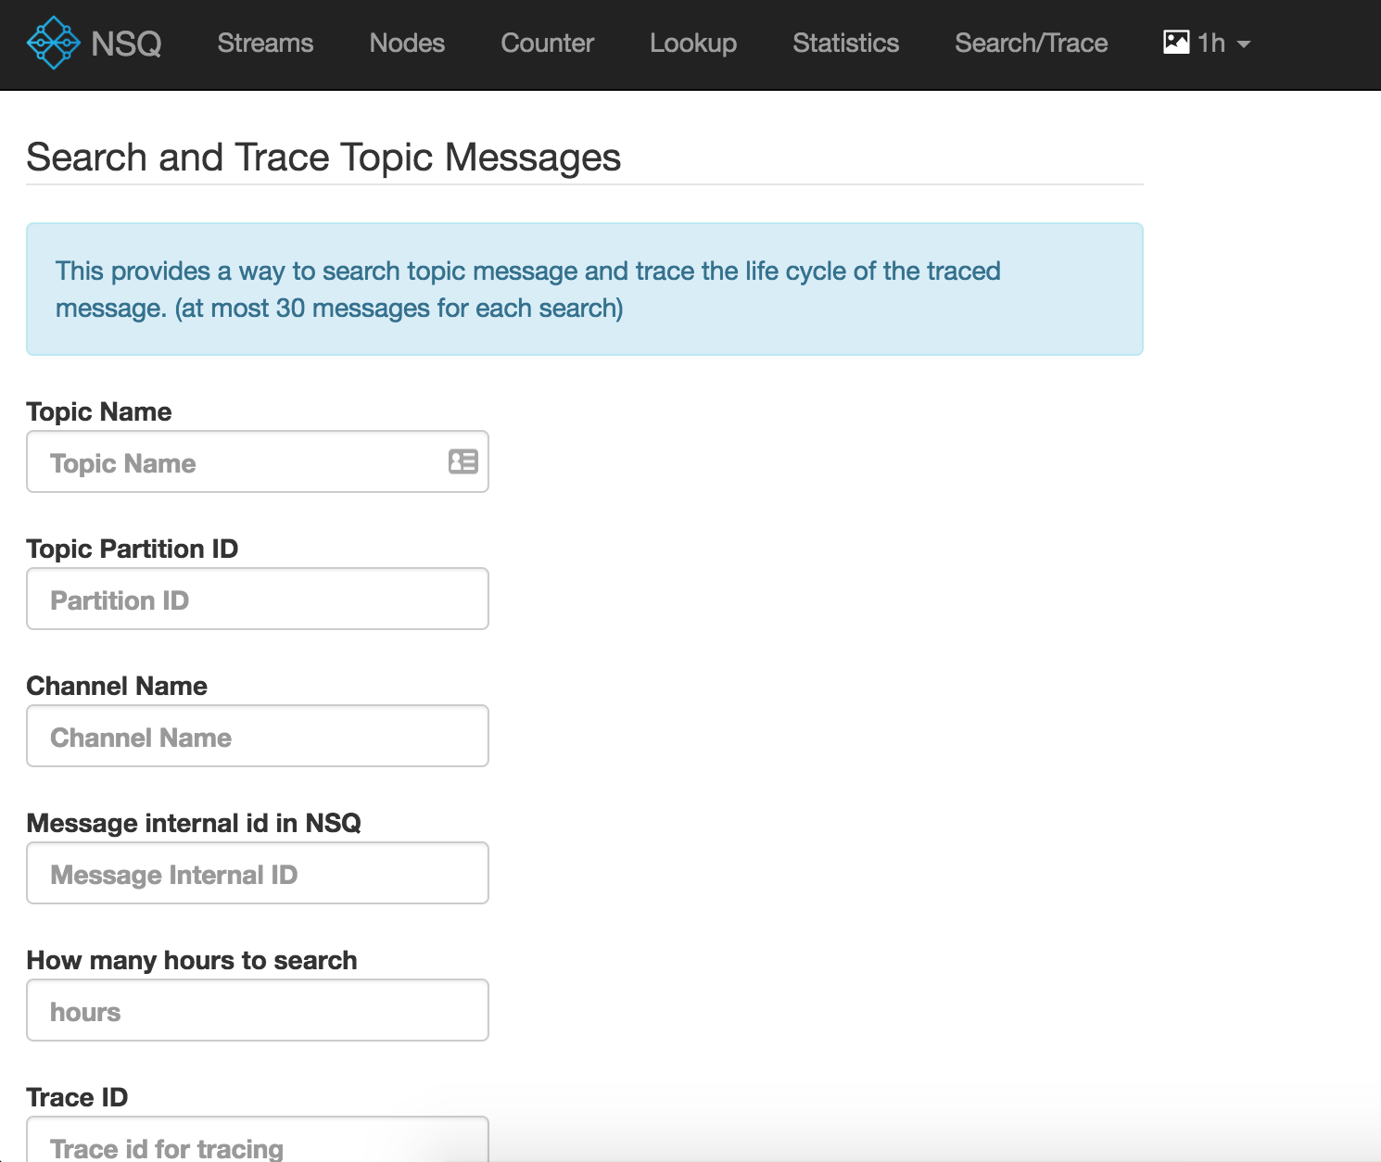Go to the Nodes page

(407, 43)
